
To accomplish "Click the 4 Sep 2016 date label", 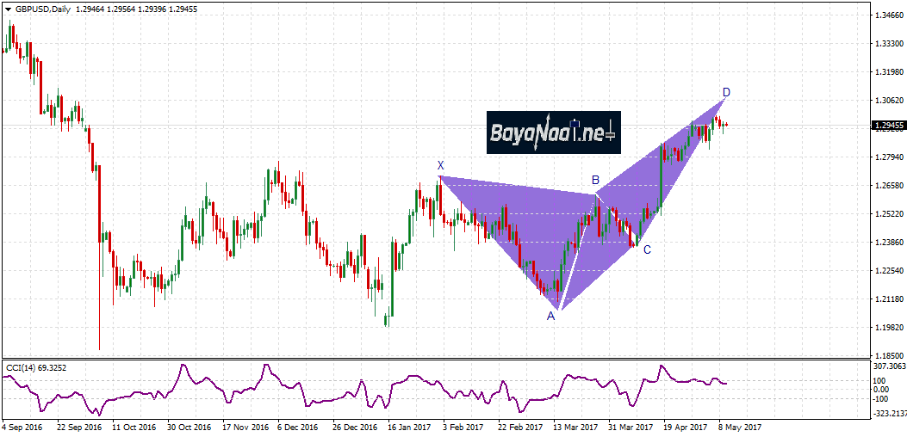I will 22,426.
